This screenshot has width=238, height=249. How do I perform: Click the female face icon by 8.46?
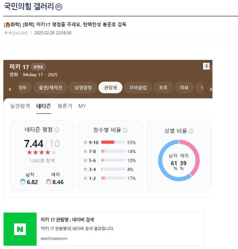coord(48,182)
